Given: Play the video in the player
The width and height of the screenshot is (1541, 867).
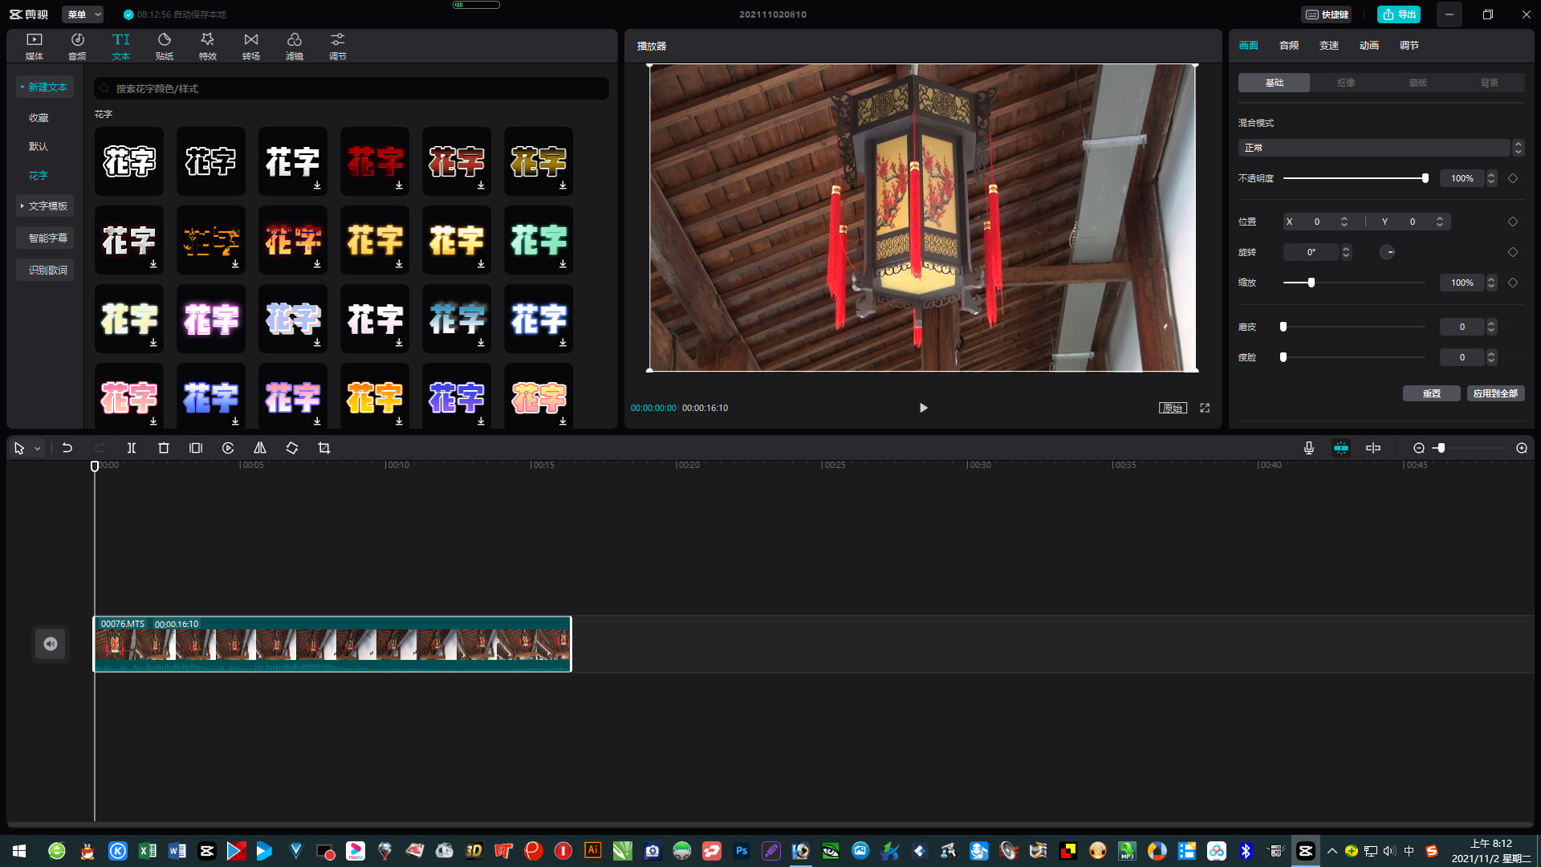Looking at the screenshot, I should click(923, 408).
